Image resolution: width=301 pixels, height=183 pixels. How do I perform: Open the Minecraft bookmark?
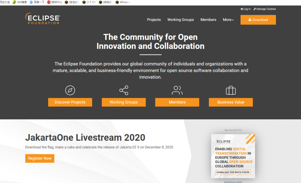click(x=123, y=2)
